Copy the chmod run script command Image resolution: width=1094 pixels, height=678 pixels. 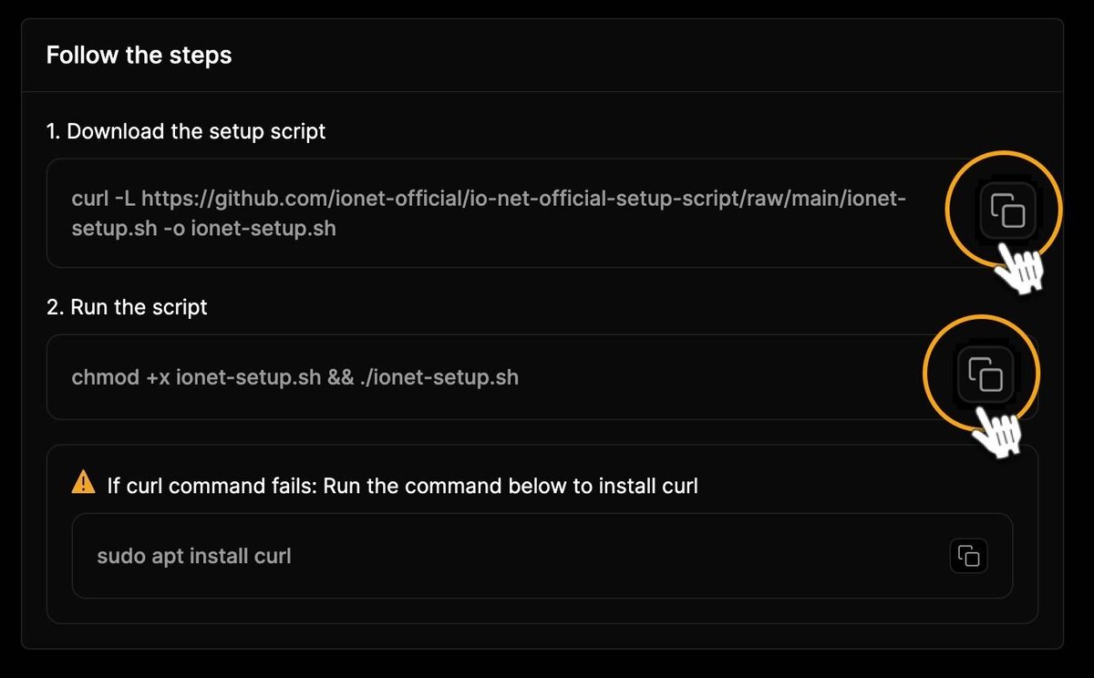985,375
